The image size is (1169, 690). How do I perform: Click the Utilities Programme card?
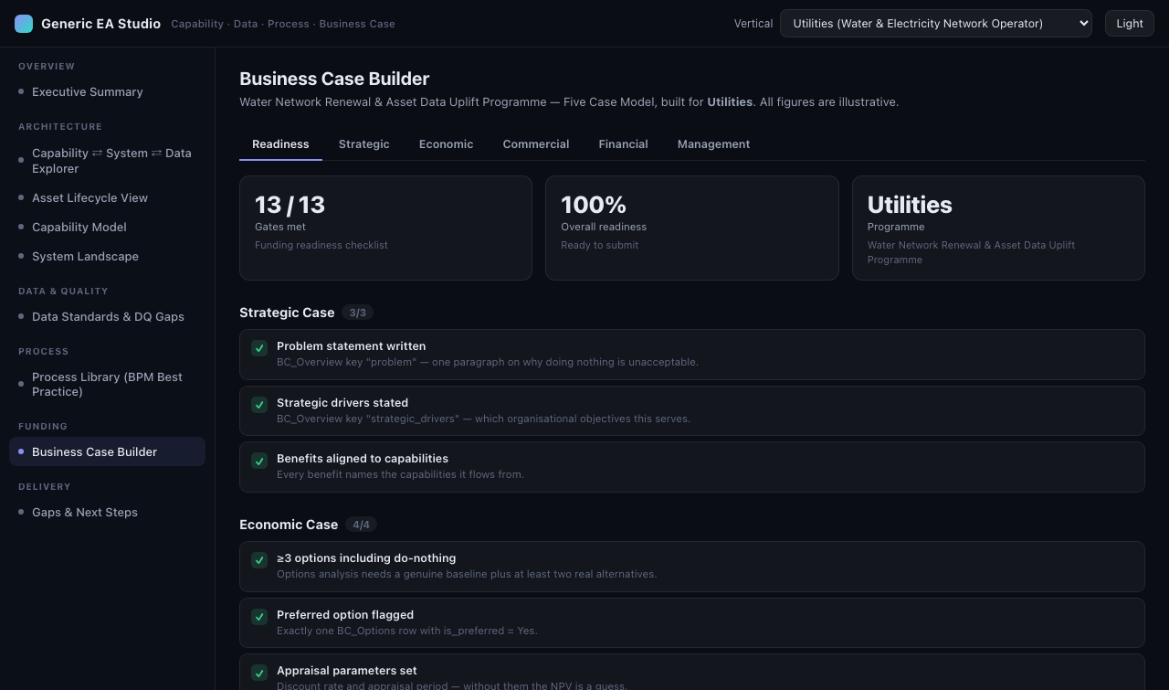coord(998,228)
